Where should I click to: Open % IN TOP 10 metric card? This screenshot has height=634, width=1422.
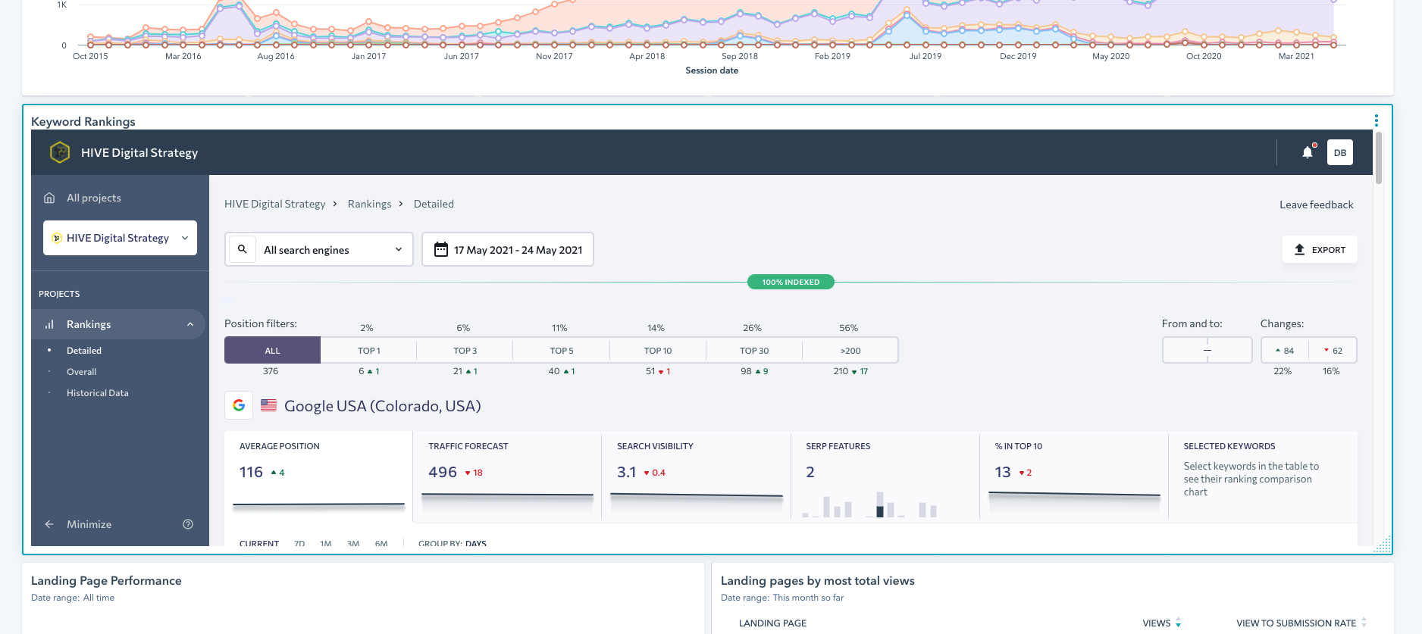(x=1073, y=476)
